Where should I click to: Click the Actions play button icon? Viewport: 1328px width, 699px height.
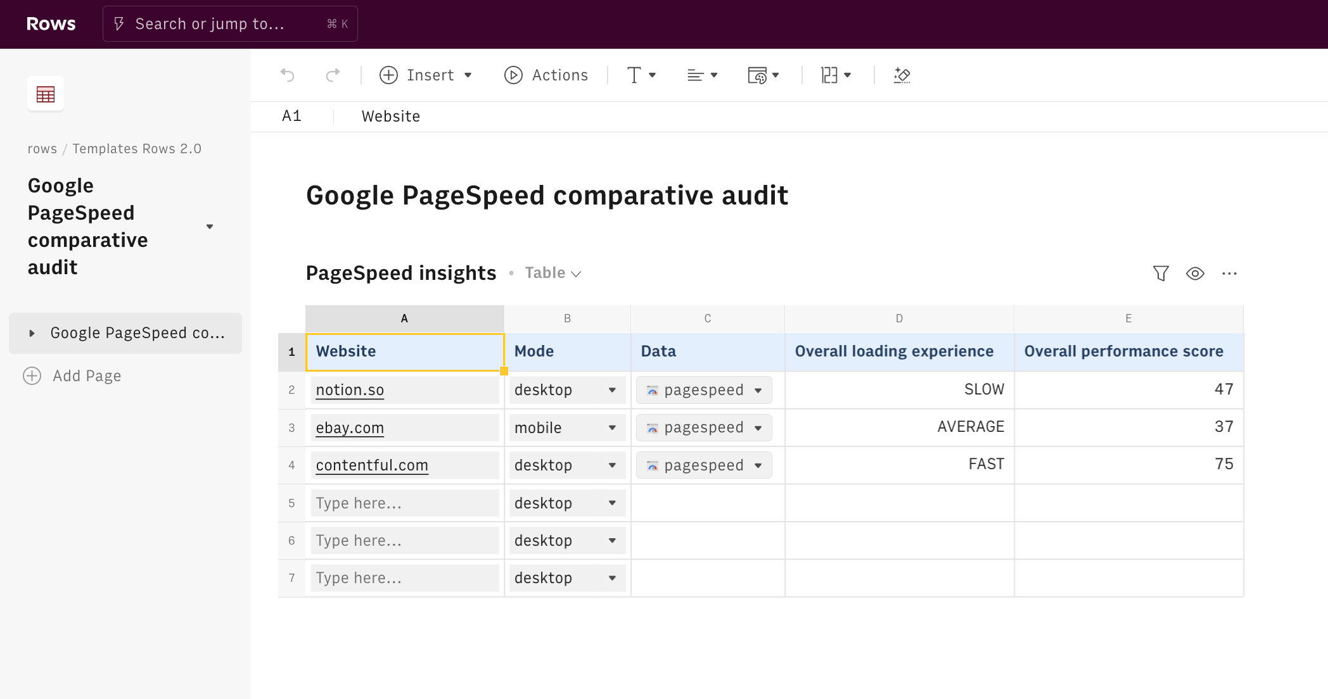pos(512,74)
